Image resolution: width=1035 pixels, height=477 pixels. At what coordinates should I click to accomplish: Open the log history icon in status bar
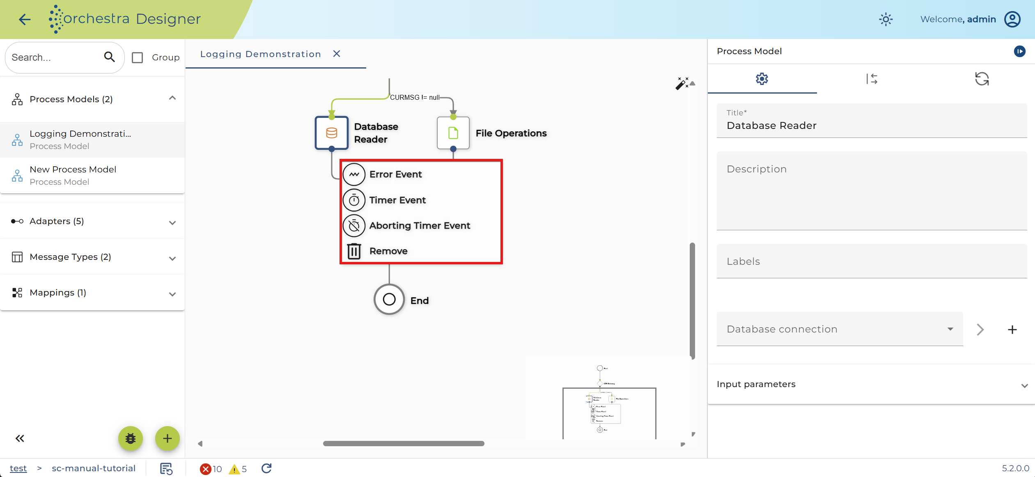coord(166,468)
